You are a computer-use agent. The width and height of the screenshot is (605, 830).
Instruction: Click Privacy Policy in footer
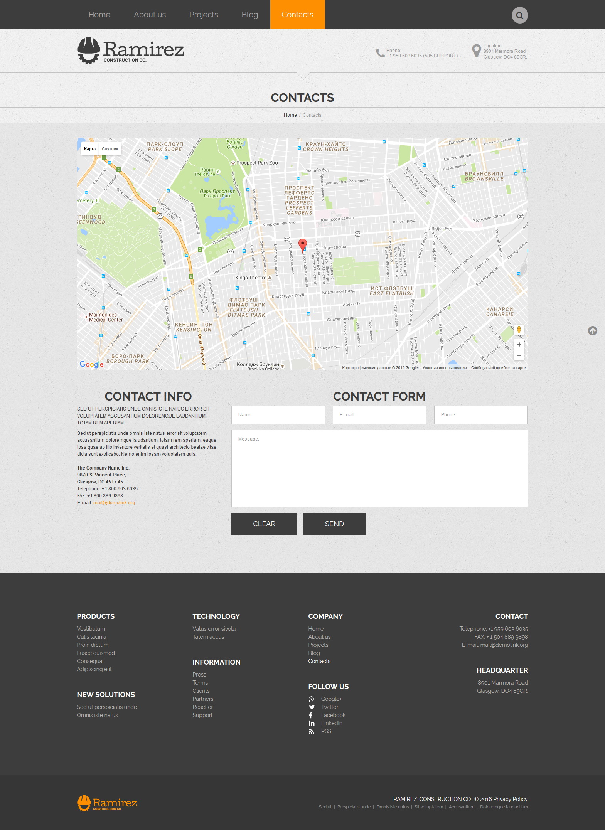click(510, 799)
